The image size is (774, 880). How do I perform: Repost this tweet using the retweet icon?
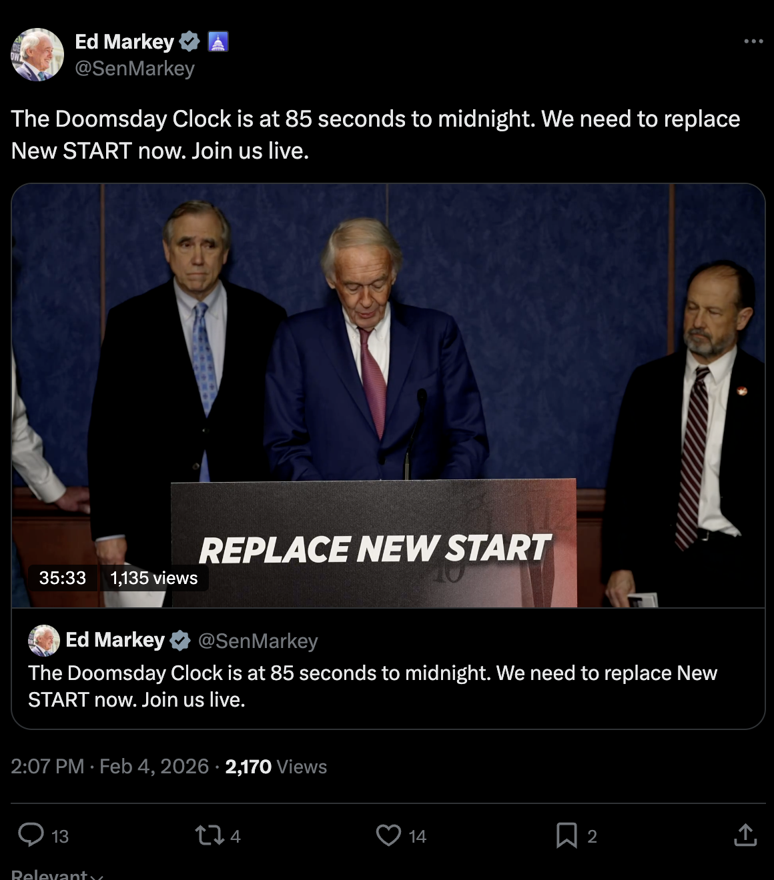[209, 835]
